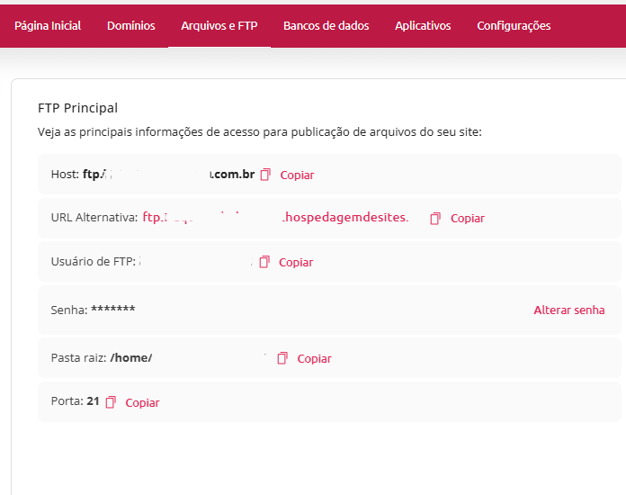The width and height of the screenshot is (626, 495).
Task: Click the bold Host ftp address value
Action: point(168,175)
